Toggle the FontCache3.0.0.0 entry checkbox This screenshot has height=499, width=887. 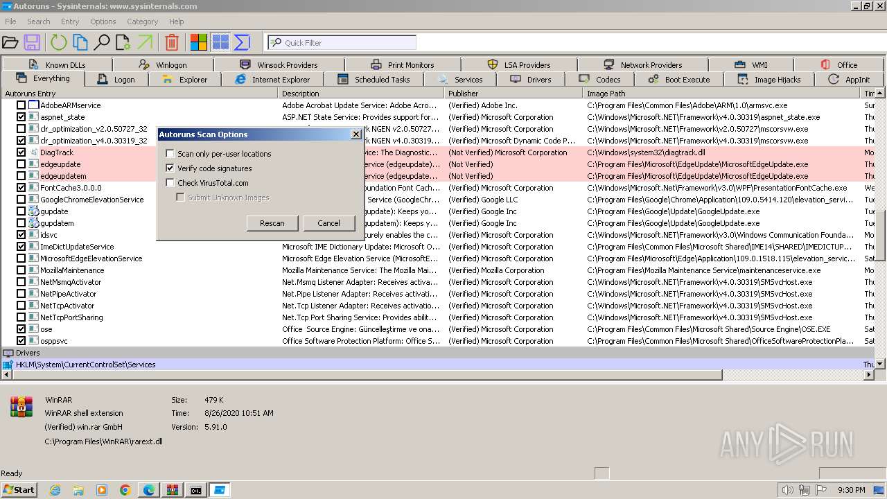21,188
